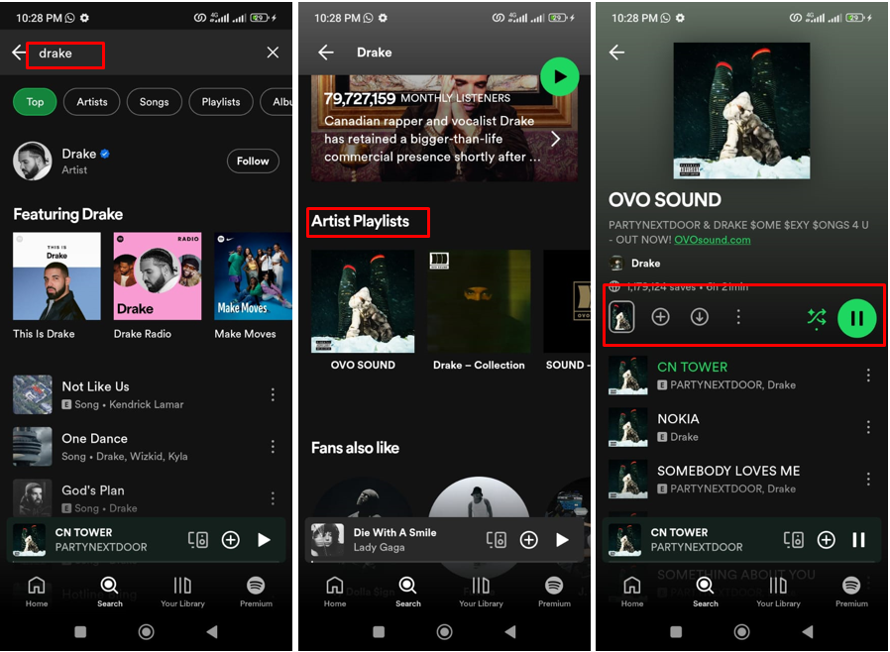Connect device icon in search screen mini player
Image resolution: width=890 pixels, height=652 pixels.
tap(198, 540)
